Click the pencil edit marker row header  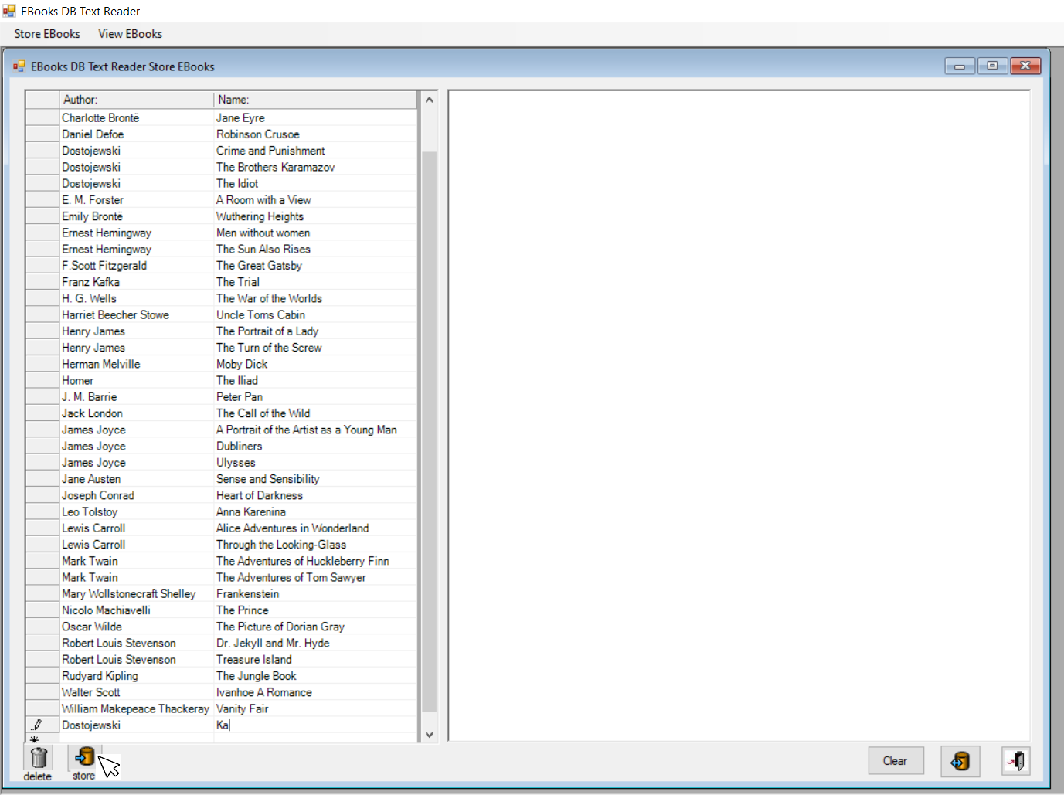42,725
